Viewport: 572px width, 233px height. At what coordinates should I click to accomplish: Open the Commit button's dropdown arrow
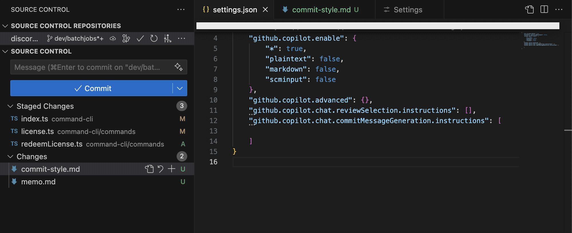point(180,88)
